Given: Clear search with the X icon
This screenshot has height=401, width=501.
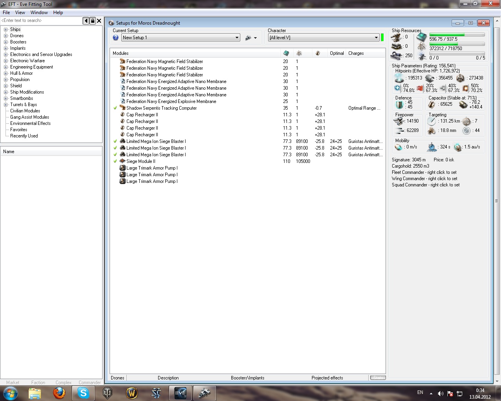Looking at the screenshot, I should 99,21.
